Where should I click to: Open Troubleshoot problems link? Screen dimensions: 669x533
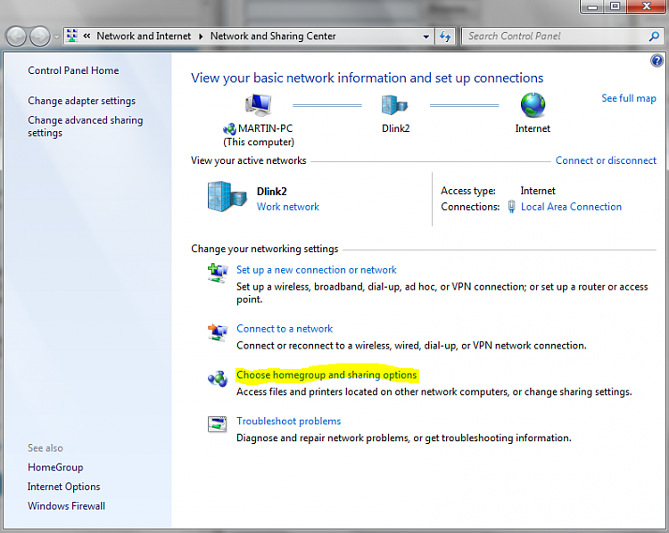tap(288, 422)
